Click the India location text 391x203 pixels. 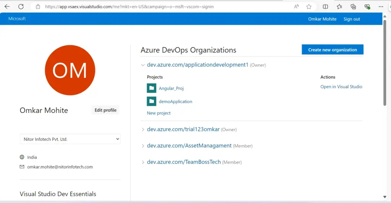coord(32,157)
